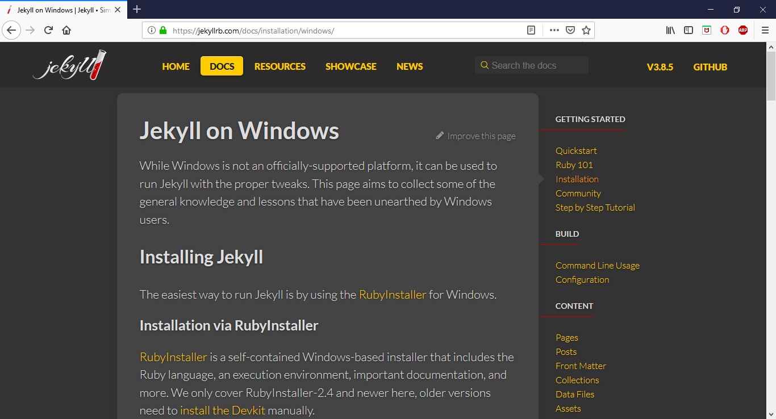The height and width of the screenshot is (419, 776).
Task: Open the DOCS navigation item
Action: pyautogui.click(x=222, y=66)
